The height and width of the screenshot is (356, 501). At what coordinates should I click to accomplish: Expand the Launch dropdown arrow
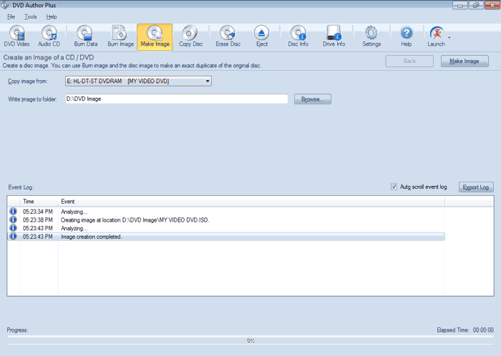click(x=449, y=36)
